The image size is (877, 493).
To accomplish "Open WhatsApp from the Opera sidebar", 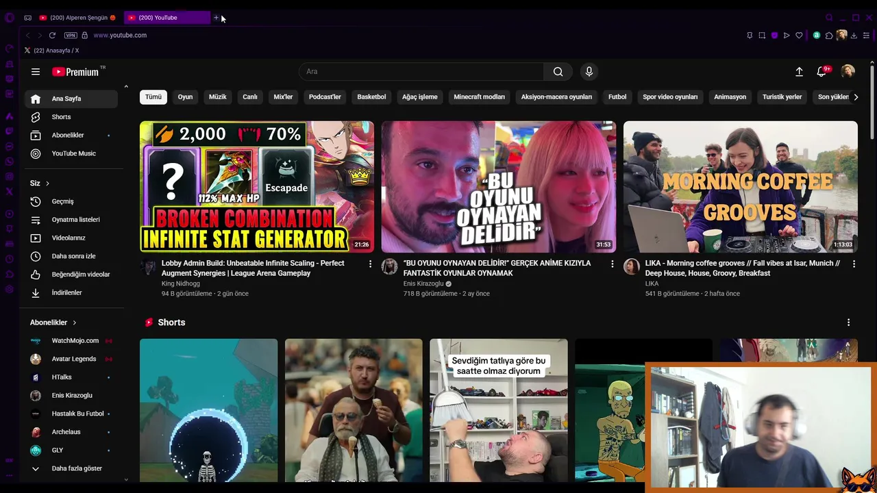I will [x=10, y=162].
